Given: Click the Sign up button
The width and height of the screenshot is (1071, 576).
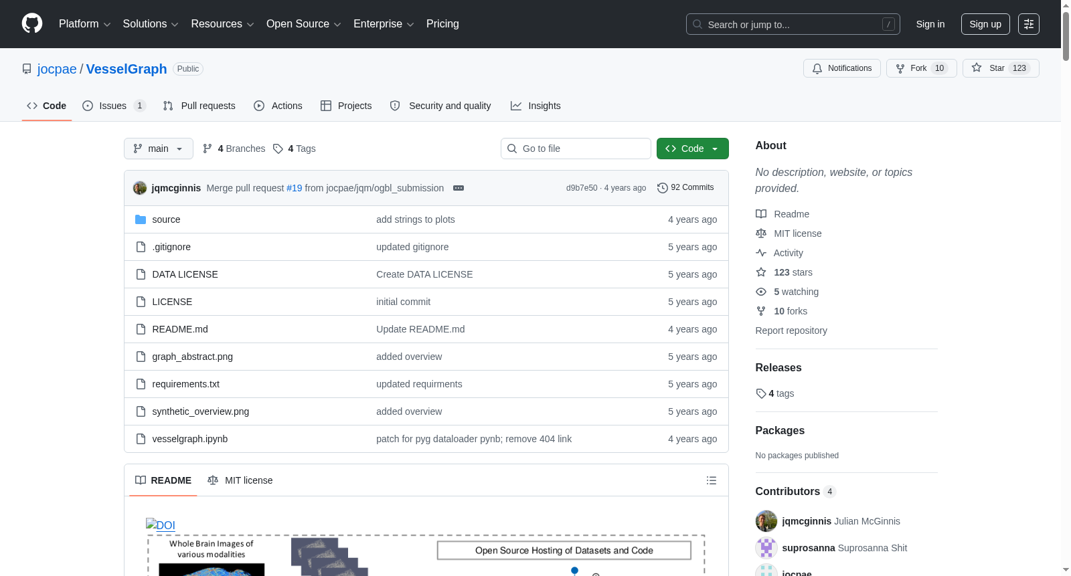Looking at the screenshot, I should (985, 24).
